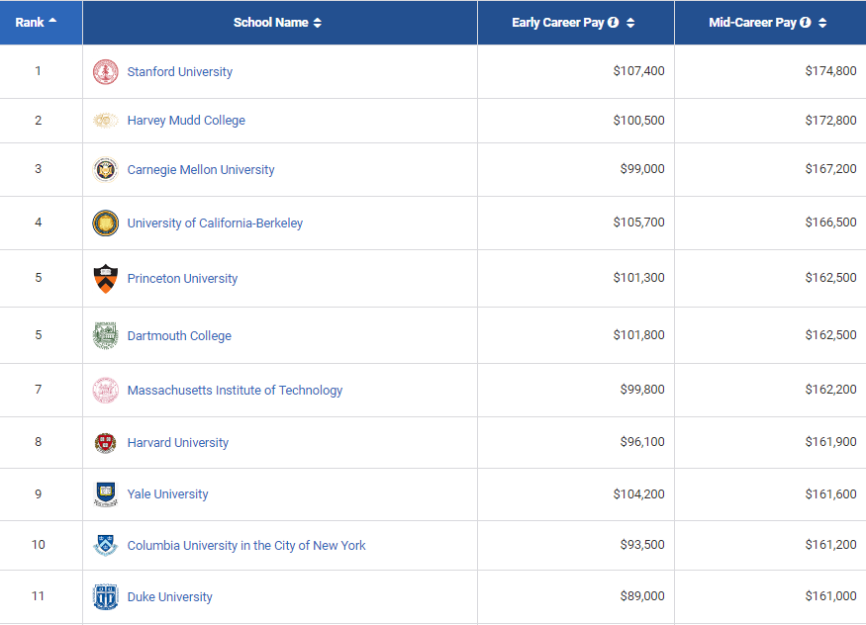Click the Early Career Pay info icon
The width and height of the screenshot is (866, 625).
613,22
